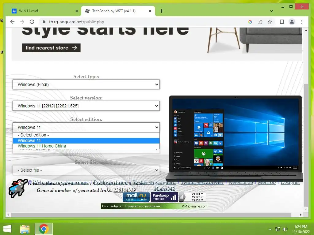
Task: Click the Windows laptop image
Action: click(235, 139)
